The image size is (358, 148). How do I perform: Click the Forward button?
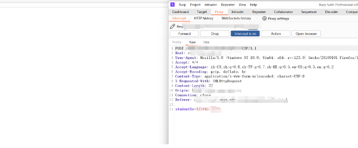pyautogui.click(x=184, y=34)
